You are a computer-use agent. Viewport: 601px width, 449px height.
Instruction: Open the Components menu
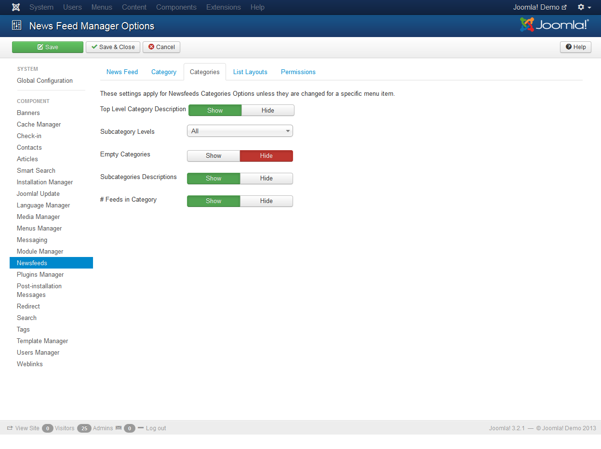[x=176, y=7]
